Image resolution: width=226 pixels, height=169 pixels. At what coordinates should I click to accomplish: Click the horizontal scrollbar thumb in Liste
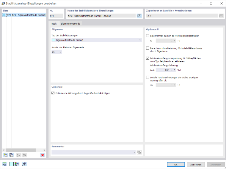(x=21, y=150)
